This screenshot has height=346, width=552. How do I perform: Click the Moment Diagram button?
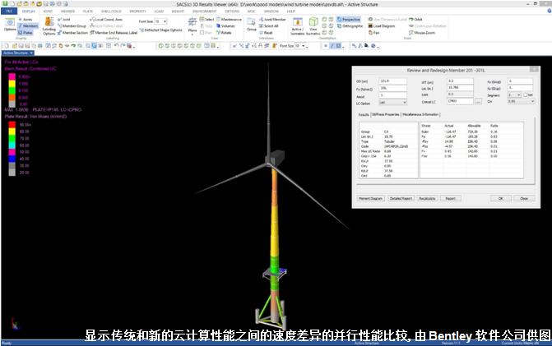tap(370, 199)
